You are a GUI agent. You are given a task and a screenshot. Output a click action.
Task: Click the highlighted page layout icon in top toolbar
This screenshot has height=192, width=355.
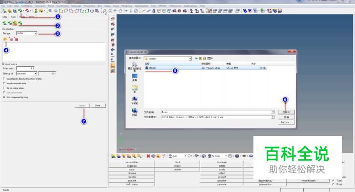point(210,11)
